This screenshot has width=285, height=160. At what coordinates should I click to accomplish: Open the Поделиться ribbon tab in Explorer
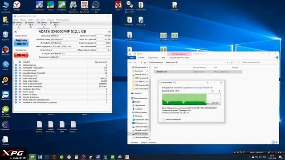point(153,58)
